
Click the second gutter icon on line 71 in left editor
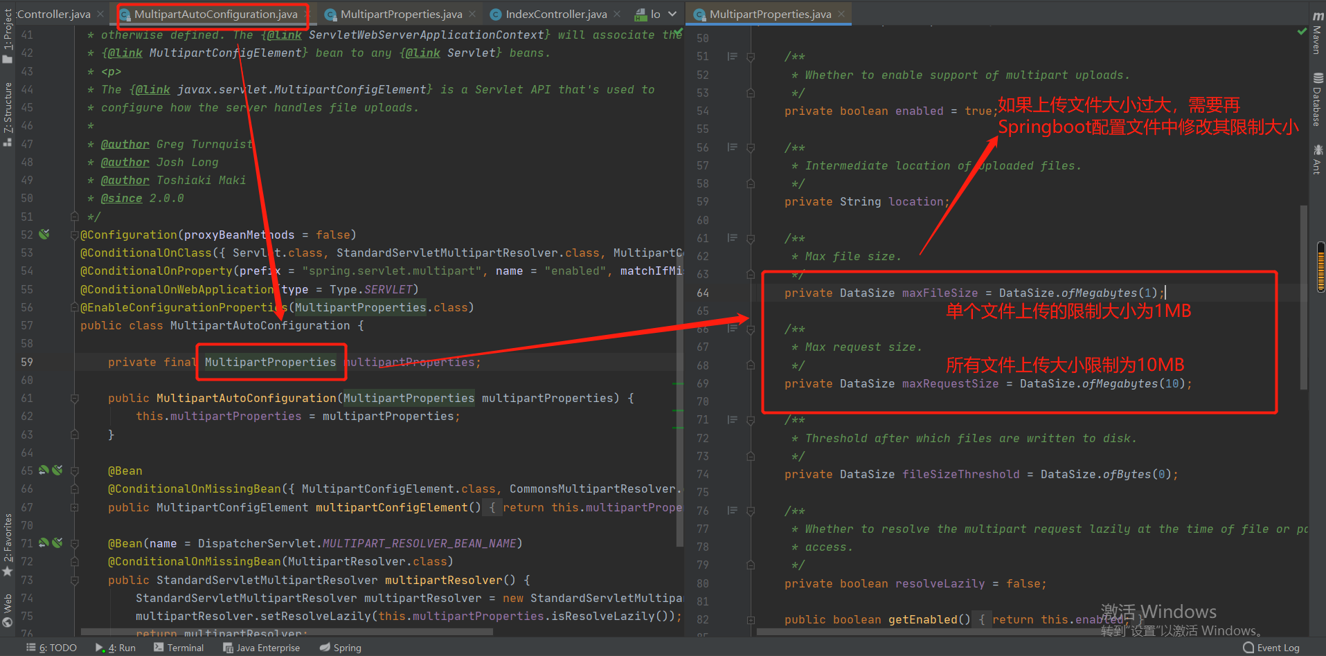click(x=57, y=543)
